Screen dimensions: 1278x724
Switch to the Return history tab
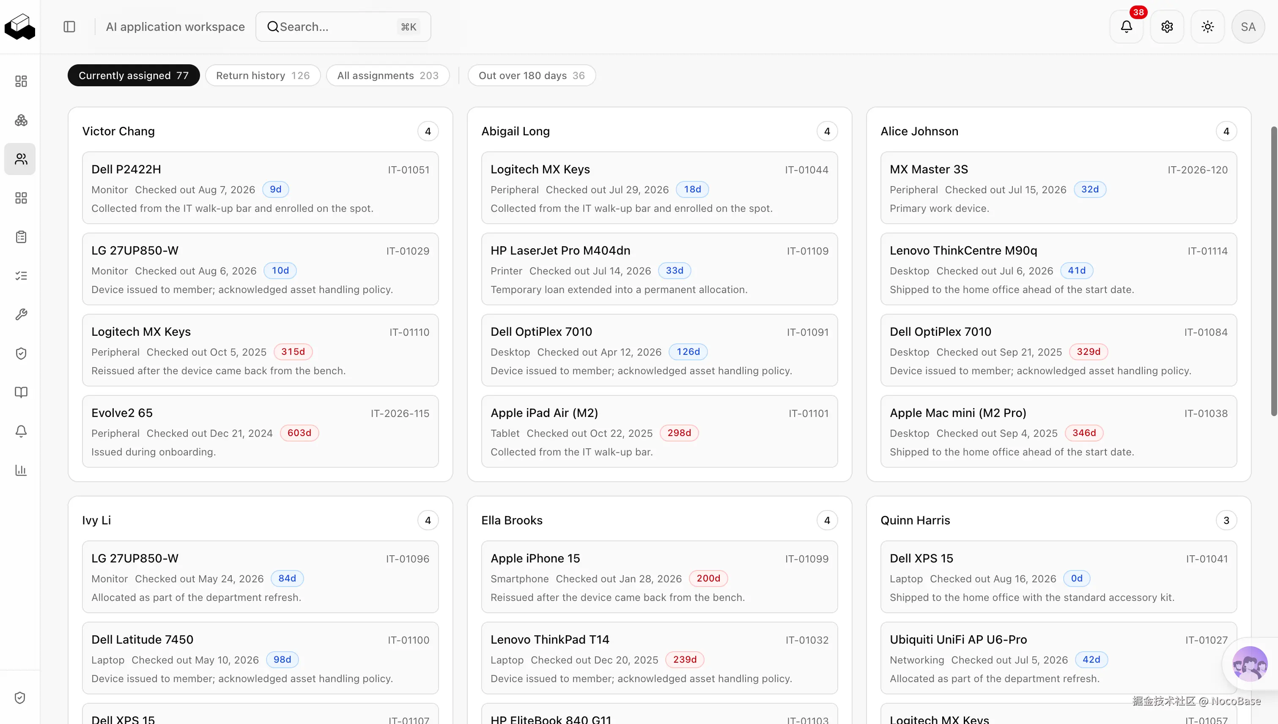[263, 76]
